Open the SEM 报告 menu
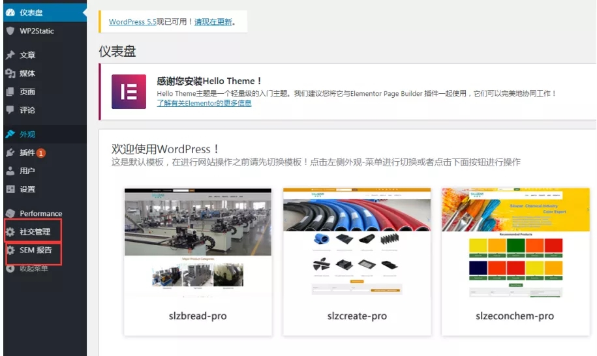 tap(45, 250)
